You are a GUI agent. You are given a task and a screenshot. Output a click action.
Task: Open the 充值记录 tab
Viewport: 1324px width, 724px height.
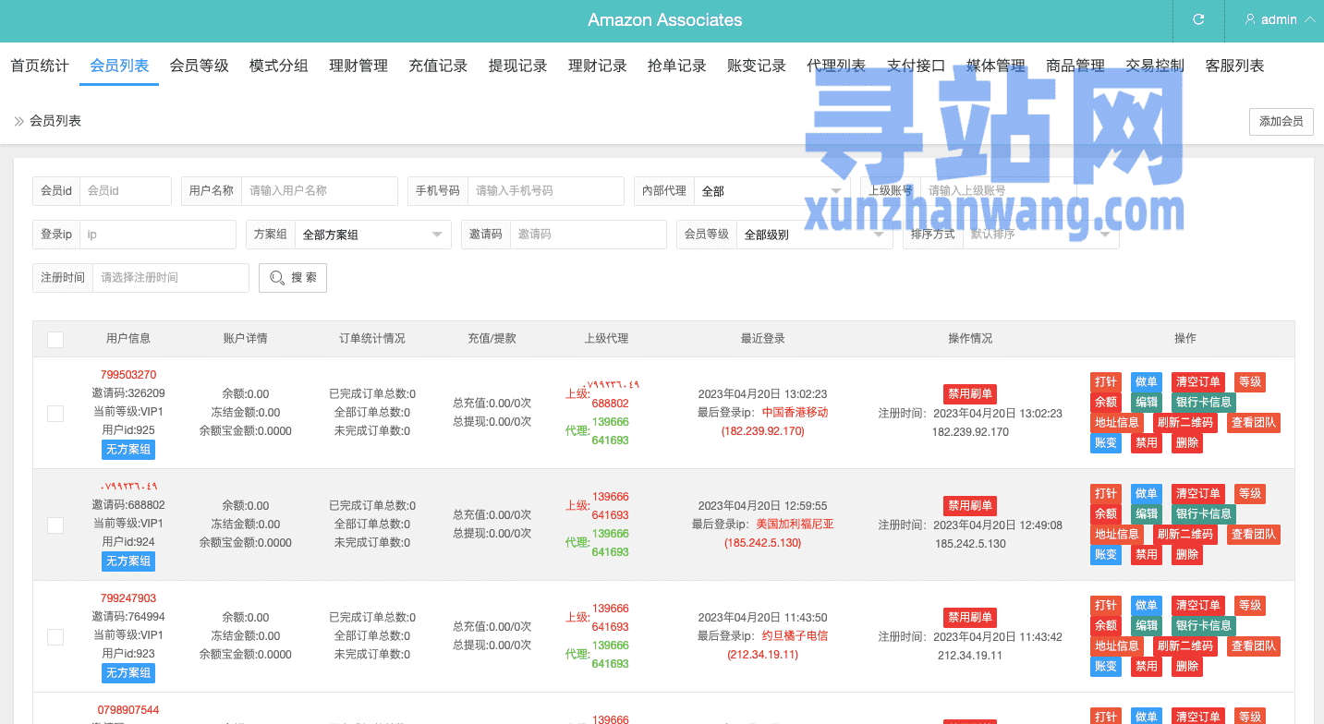438,66
